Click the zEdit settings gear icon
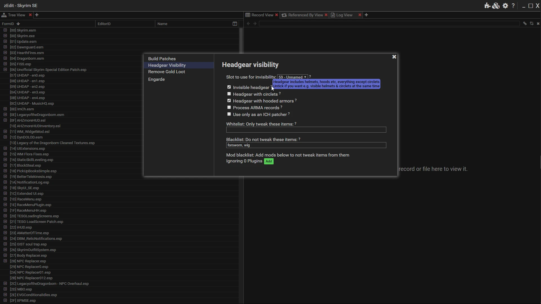Screen dimensions: 541x304 (505, 6)
